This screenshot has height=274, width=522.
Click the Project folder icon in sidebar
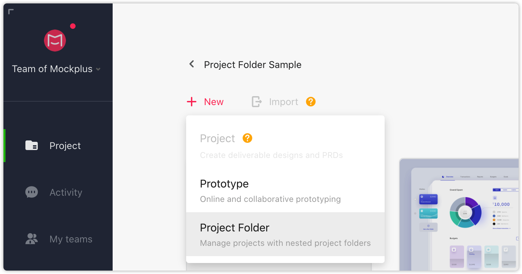point(32,146)
